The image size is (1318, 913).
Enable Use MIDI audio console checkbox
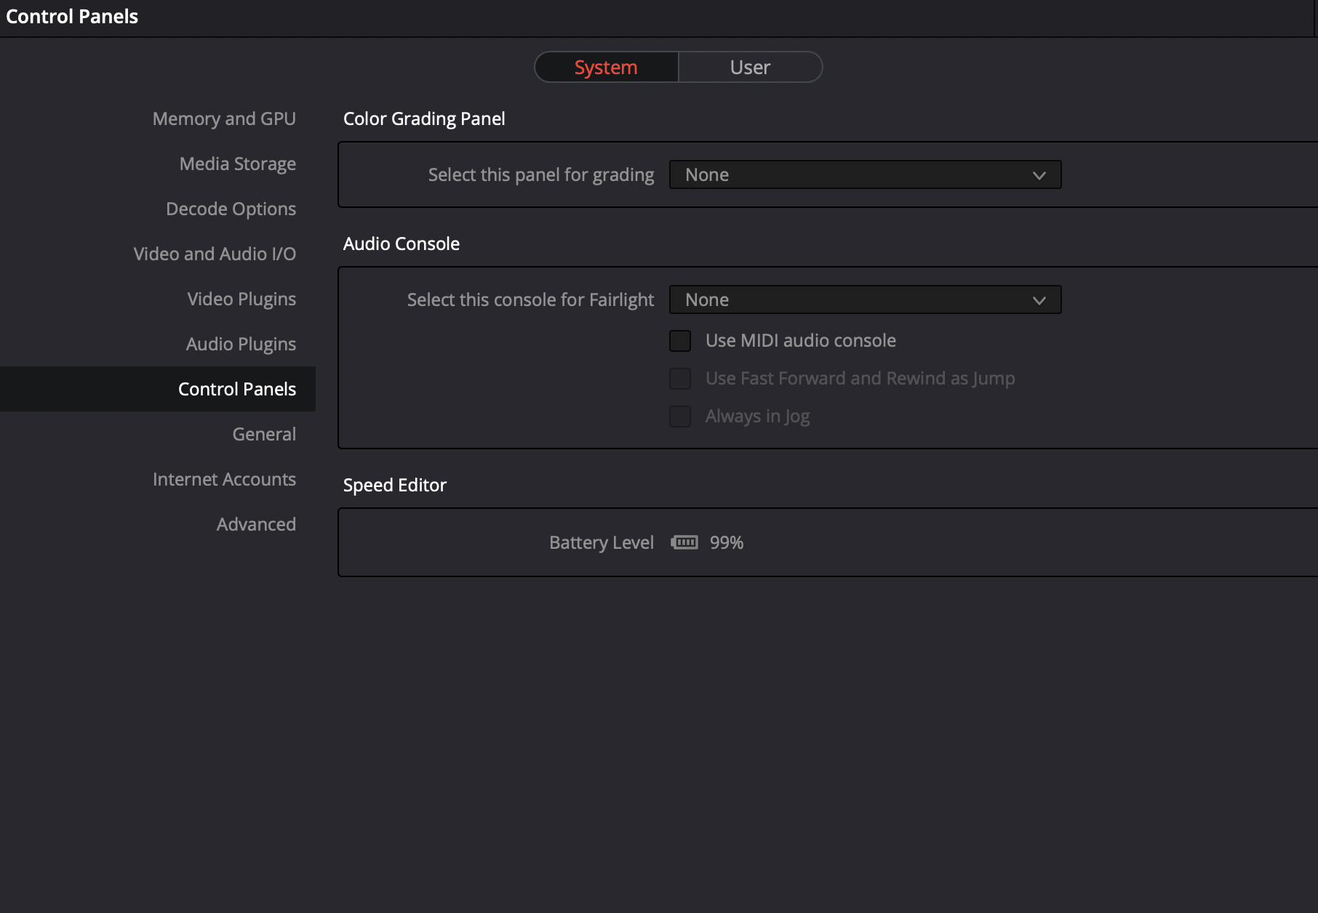pos(680,340)
